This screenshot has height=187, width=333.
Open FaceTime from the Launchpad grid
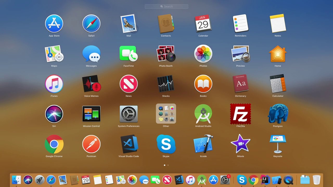click(129, 54)
